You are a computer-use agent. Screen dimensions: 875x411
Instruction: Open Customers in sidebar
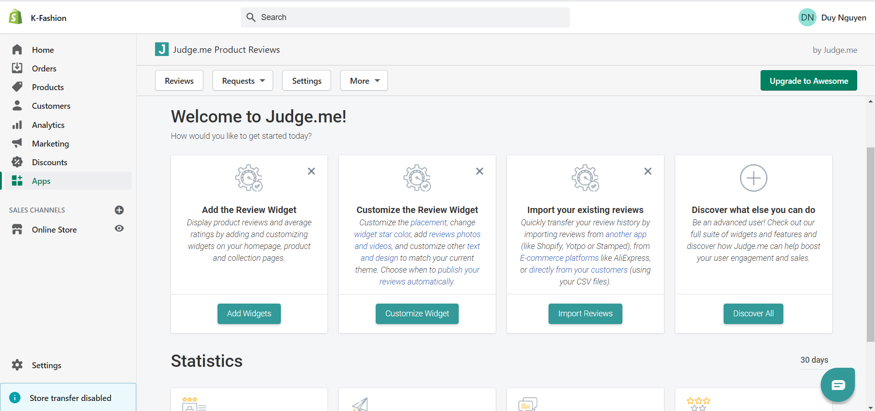pyautogui.click(x=51, y=106)
